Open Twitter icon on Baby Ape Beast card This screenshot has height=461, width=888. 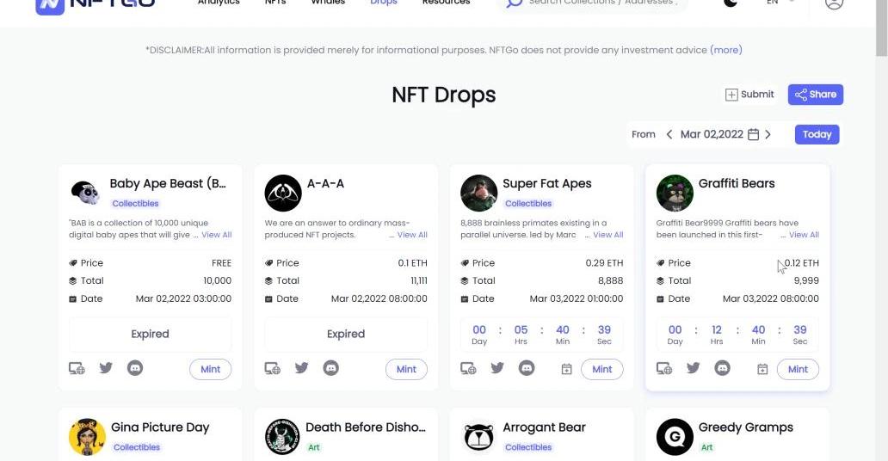[106, 368]
